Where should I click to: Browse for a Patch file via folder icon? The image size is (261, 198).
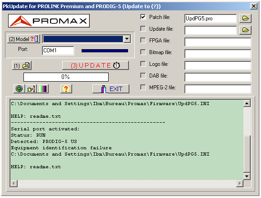point(245,18)
